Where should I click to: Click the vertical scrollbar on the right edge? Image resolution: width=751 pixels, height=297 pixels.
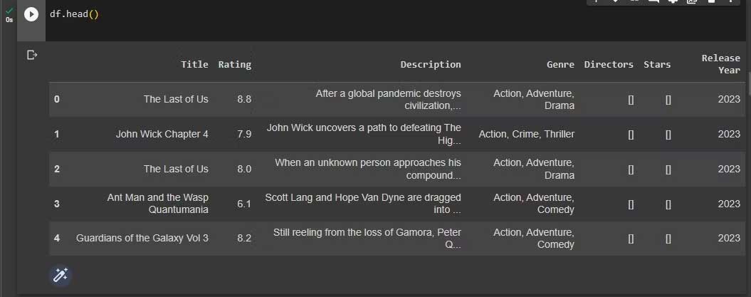tap(747, 82)
